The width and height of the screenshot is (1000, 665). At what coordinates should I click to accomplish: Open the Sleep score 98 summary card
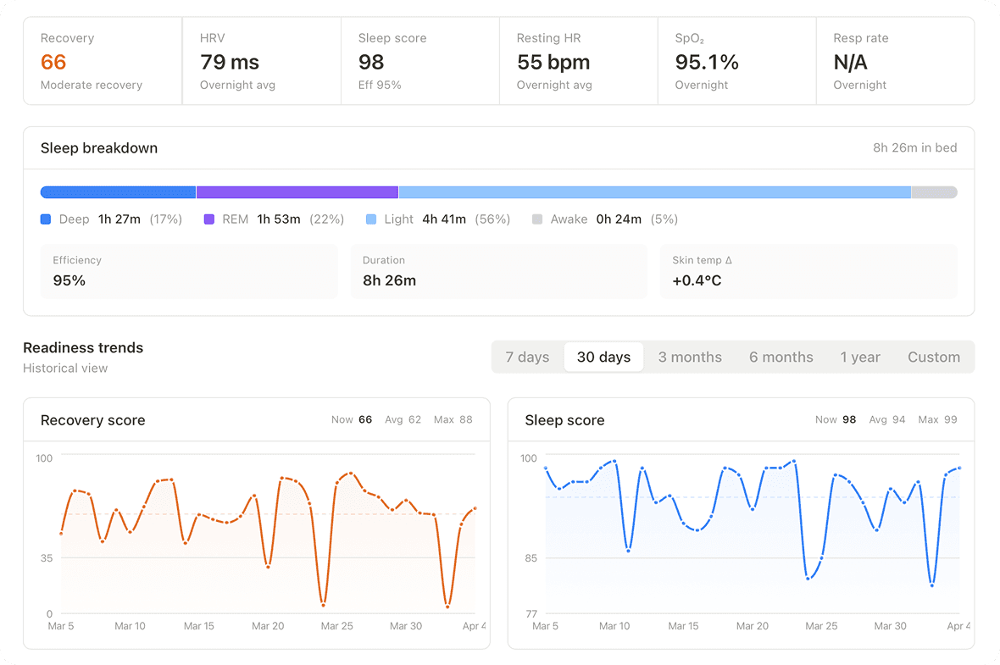(420, 61)
